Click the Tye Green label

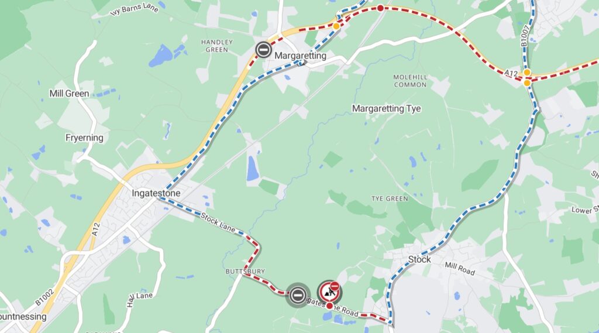[x=390, y=198]
